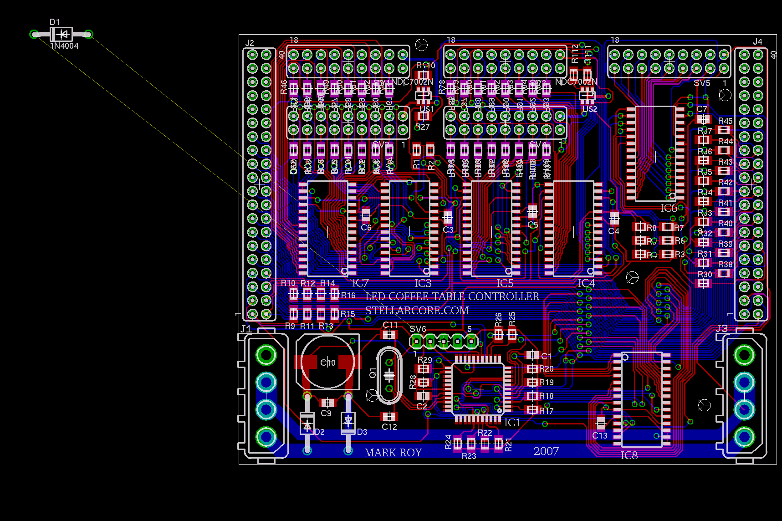Image resolution: width=782 pixels, height=521 pixels.
Task: Select the R16 resistor label
Action: tap(348, 296)
